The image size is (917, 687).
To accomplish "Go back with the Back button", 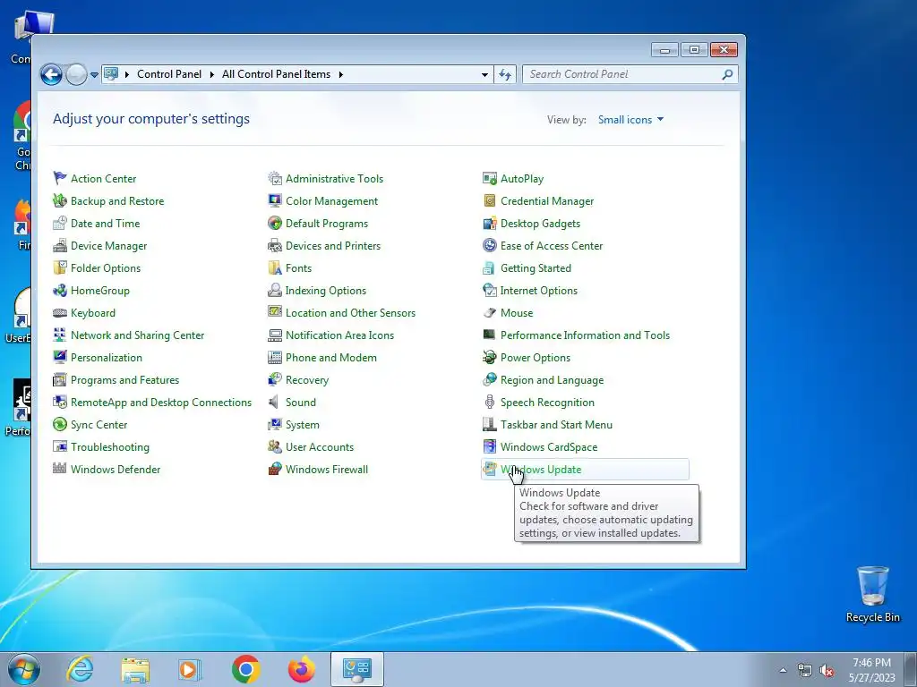I will click(x=51, y=74).
